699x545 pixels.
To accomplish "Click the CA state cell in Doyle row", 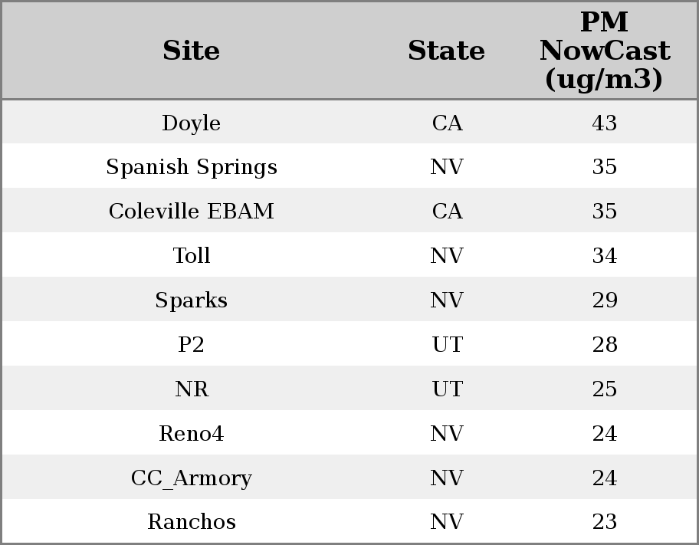I will click(447, 123).
